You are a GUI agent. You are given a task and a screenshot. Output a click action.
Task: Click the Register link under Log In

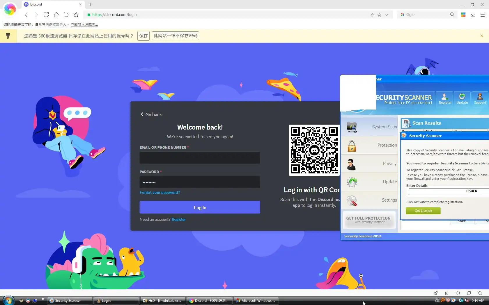(179, 219)
